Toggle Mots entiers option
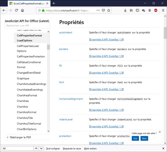The width and height of the screenshot is (167, 152). click(x=90, y=149)
